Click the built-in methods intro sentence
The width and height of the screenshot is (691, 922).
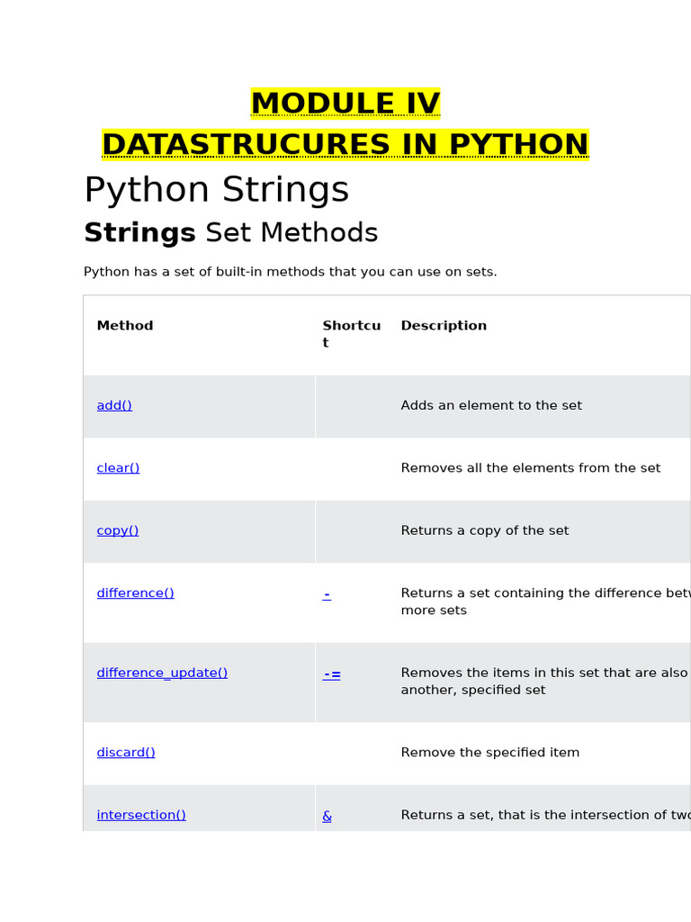pos(290,272)
